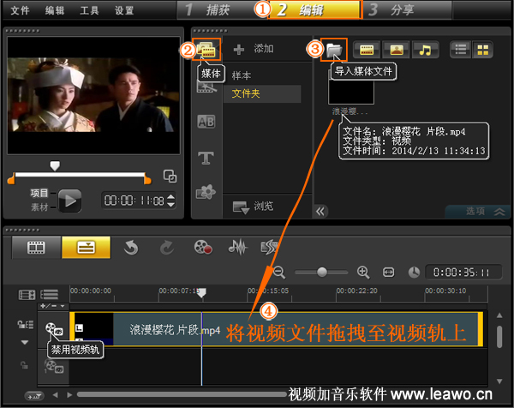514x408 pixels.
Task: Select the 浪漫樱花 片段.mp4 clip on timeline
Action: (x=276, y=329)
